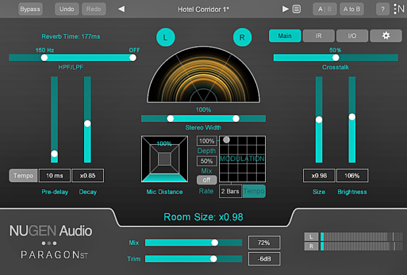Click the Size vertical slider handle
This screenshot has width=407, height=275.
pos(319,120)
